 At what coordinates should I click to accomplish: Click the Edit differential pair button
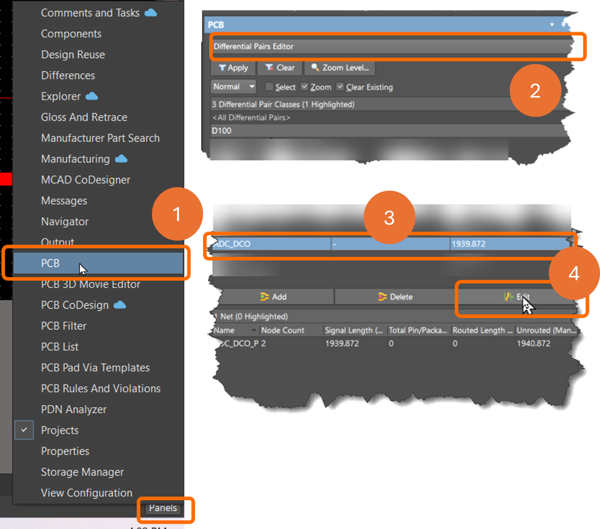(x=517, y=297)
